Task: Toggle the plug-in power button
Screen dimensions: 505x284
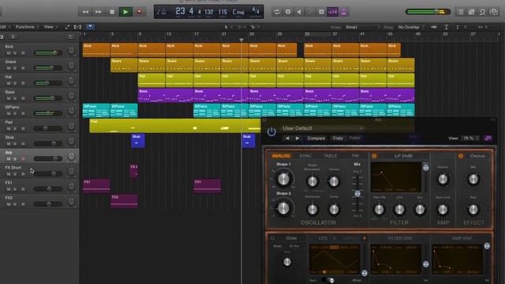Action: point(271,132)
